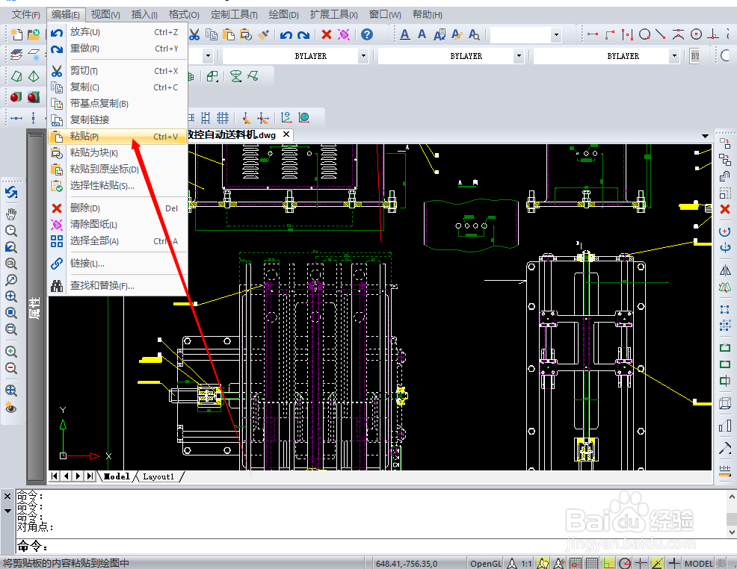Expand the document tabs list arrow

(705, 136)
